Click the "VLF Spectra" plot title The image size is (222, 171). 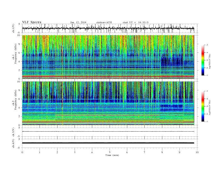(32, 22)
